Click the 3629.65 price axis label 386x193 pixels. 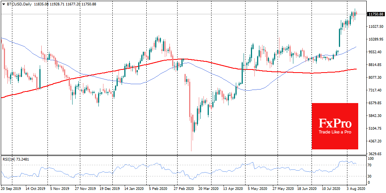click(x=376, y=154)
